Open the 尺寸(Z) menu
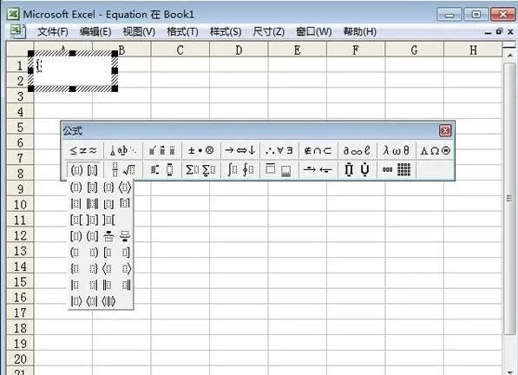This screenshot has height=375, width=518. [268, 32]
